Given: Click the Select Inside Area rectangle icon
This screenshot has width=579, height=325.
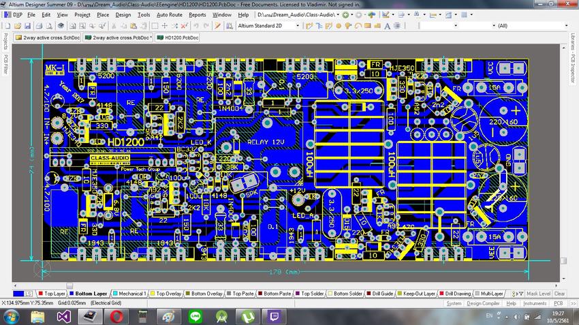Looking at the screenshot, I should coord(155,26).
